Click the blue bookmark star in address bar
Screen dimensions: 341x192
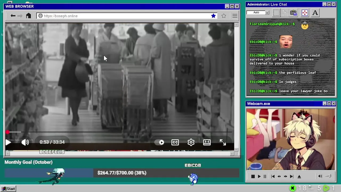(213, 16)
